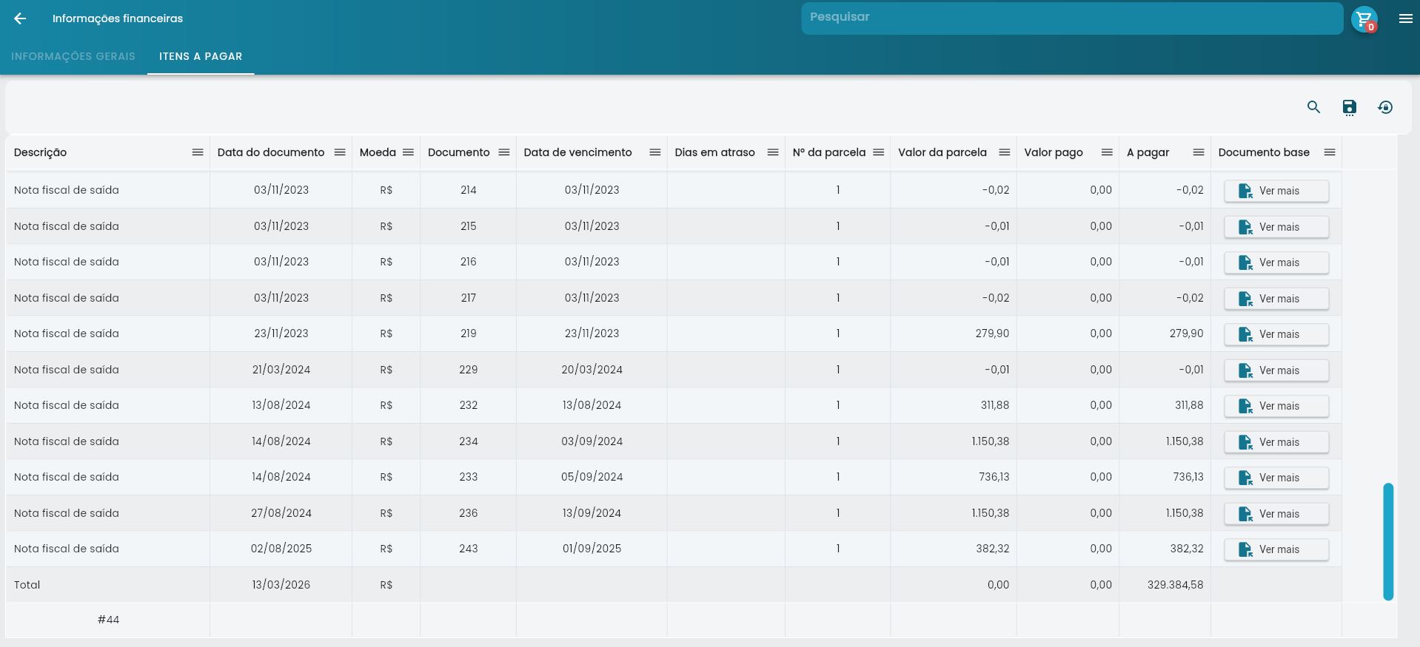The image size is (1420, 647).
Task: Sort by Moeda column header
Action: click(378, 152)
